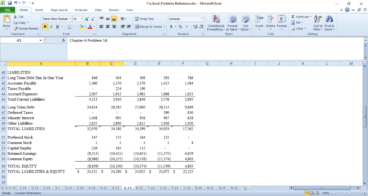This screenshot has height=196, width=368.
Task: Open Format as Table gallery
Action: coord(233,23)
